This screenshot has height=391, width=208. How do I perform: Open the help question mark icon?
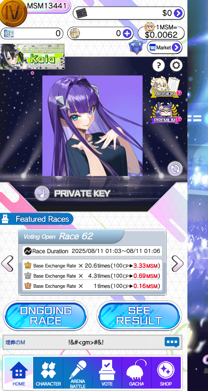(x=159, y=66)
